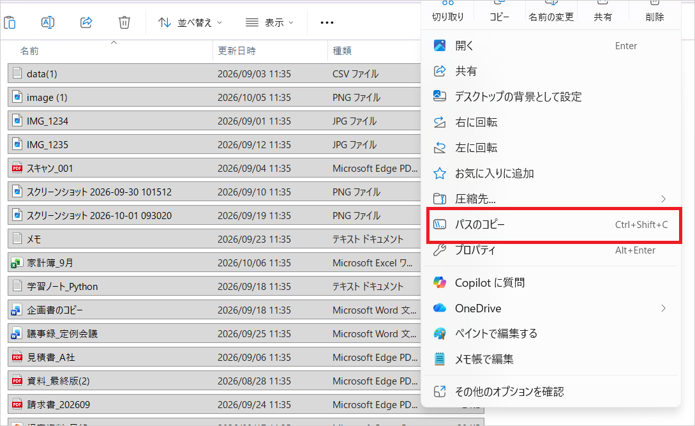This screenshot has width=695, height=426.
Task: Click the 更新日時 column header
Action: pos(237,51)
